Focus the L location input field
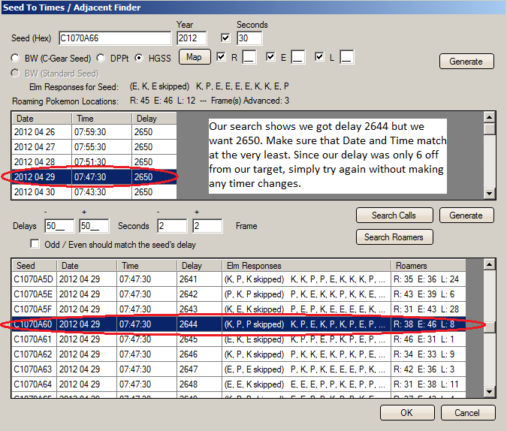 pyautogui.click(x=346, y=57)
